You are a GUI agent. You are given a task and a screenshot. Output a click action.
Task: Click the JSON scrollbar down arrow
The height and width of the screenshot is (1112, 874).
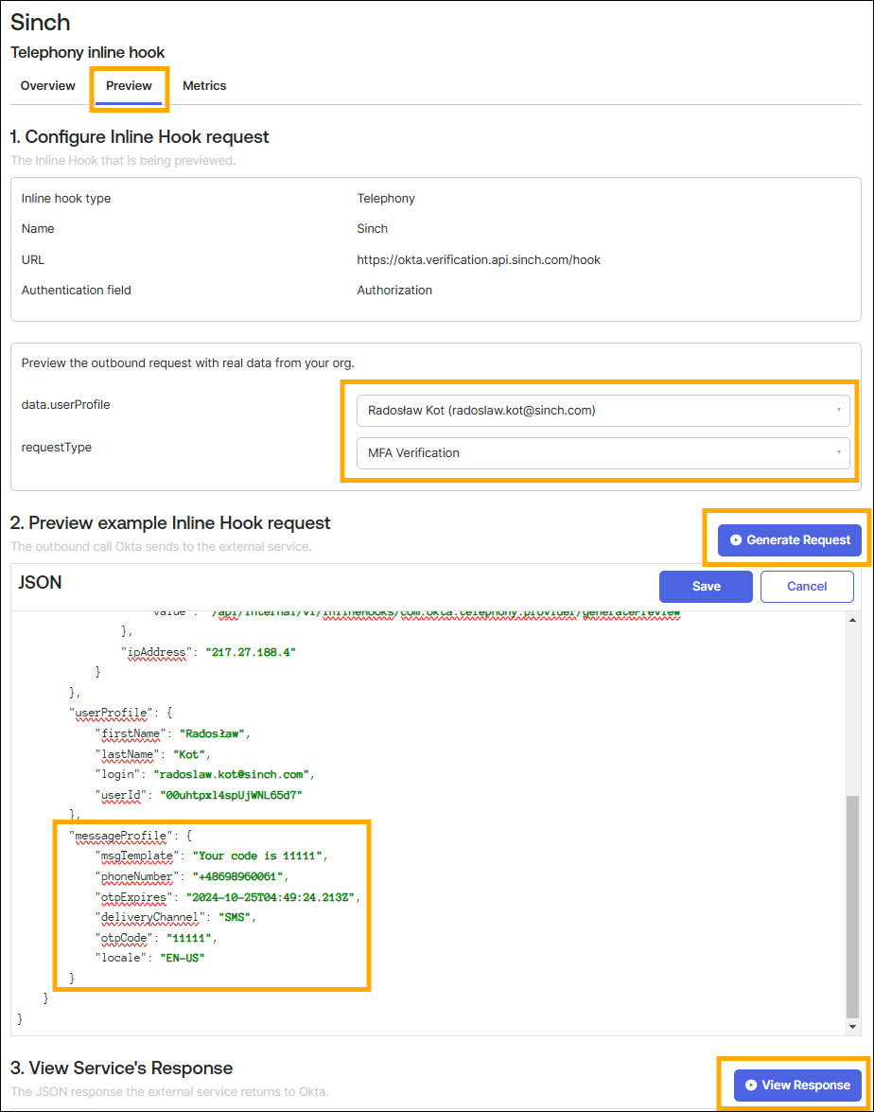coord(852,1026)
